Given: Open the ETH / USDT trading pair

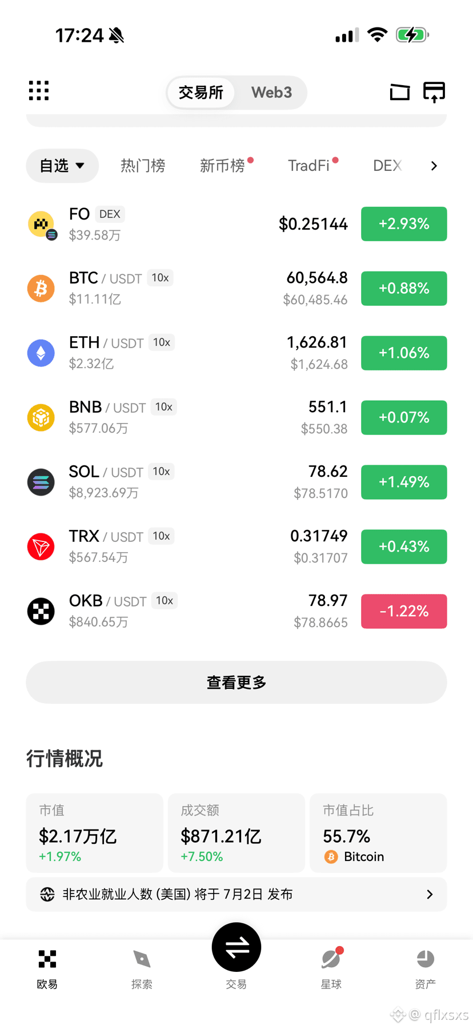Looking at the screenshot, I should coord(236,353).
